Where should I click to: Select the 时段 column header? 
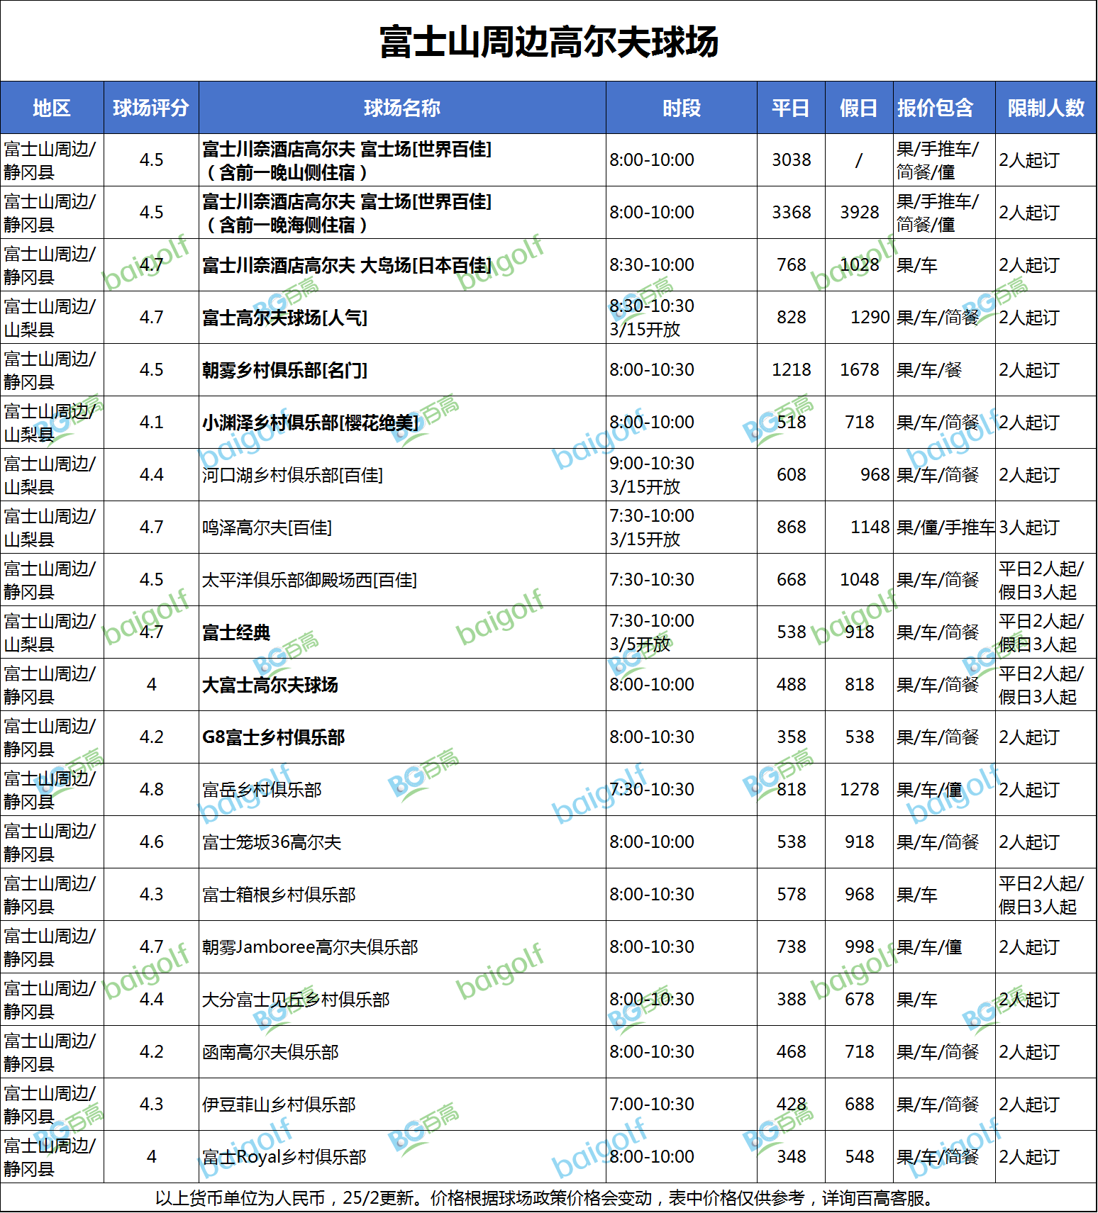tap(681, 108)
